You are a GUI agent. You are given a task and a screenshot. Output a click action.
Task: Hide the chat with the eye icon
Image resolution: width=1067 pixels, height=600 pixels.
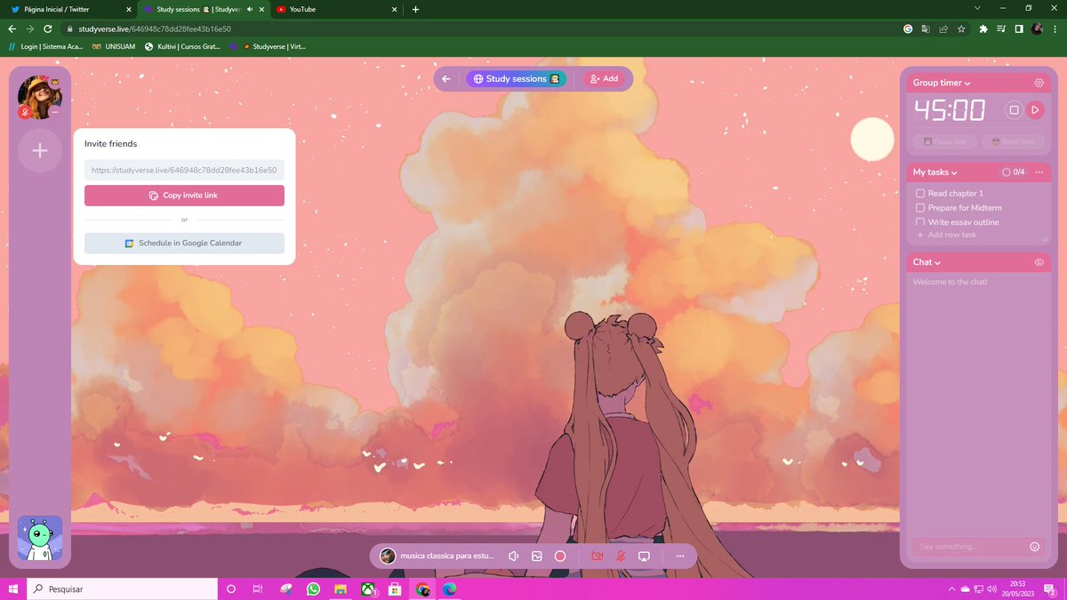tap(1039, 262)
